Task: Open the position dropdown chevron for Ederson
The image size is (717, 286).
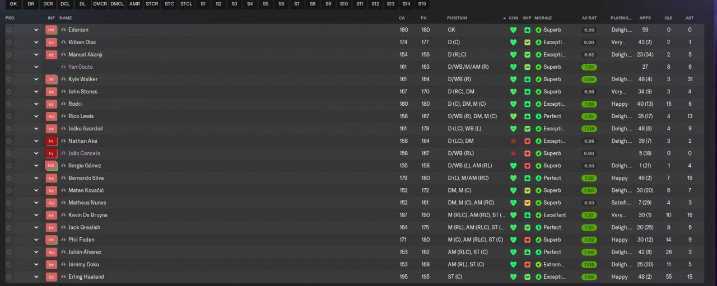Action: pos(36,30)
